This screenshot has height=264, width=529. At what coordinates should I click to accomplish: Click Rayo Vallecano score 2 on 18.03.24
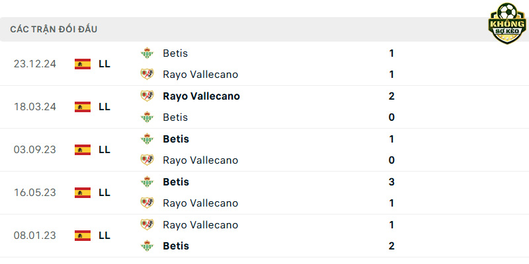(x=391, y=96)
